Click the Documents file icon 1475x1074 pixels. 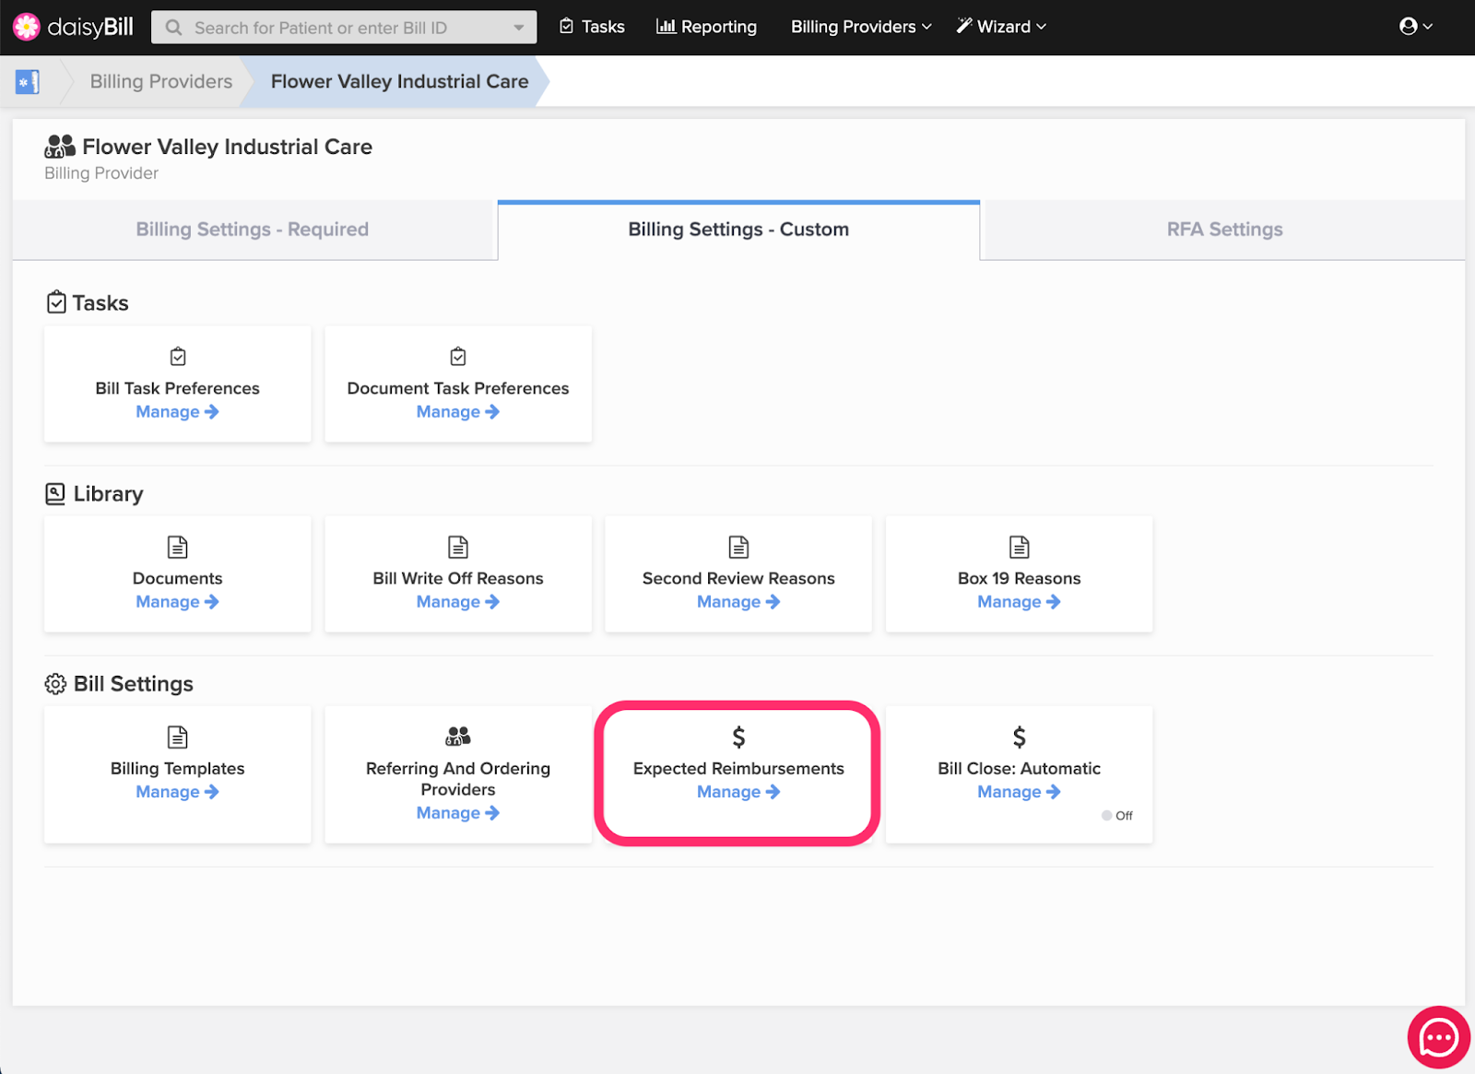click(178, 547)
